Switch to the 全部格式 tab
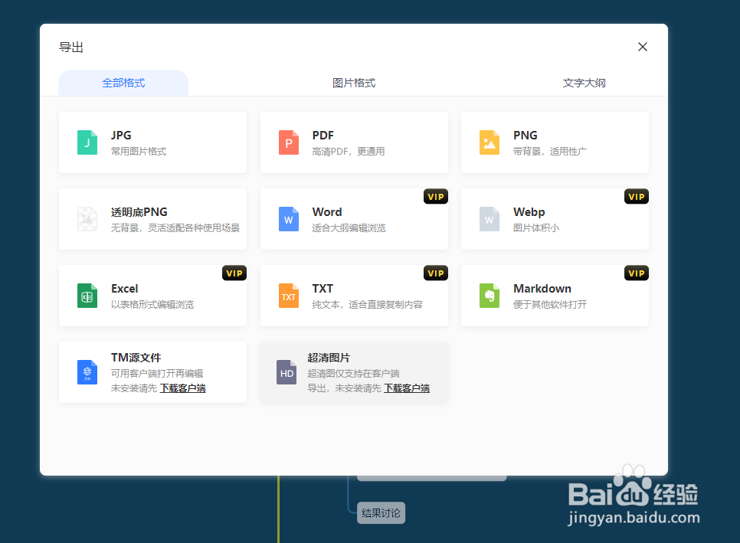The image size is (740, 543). [123, 83]
